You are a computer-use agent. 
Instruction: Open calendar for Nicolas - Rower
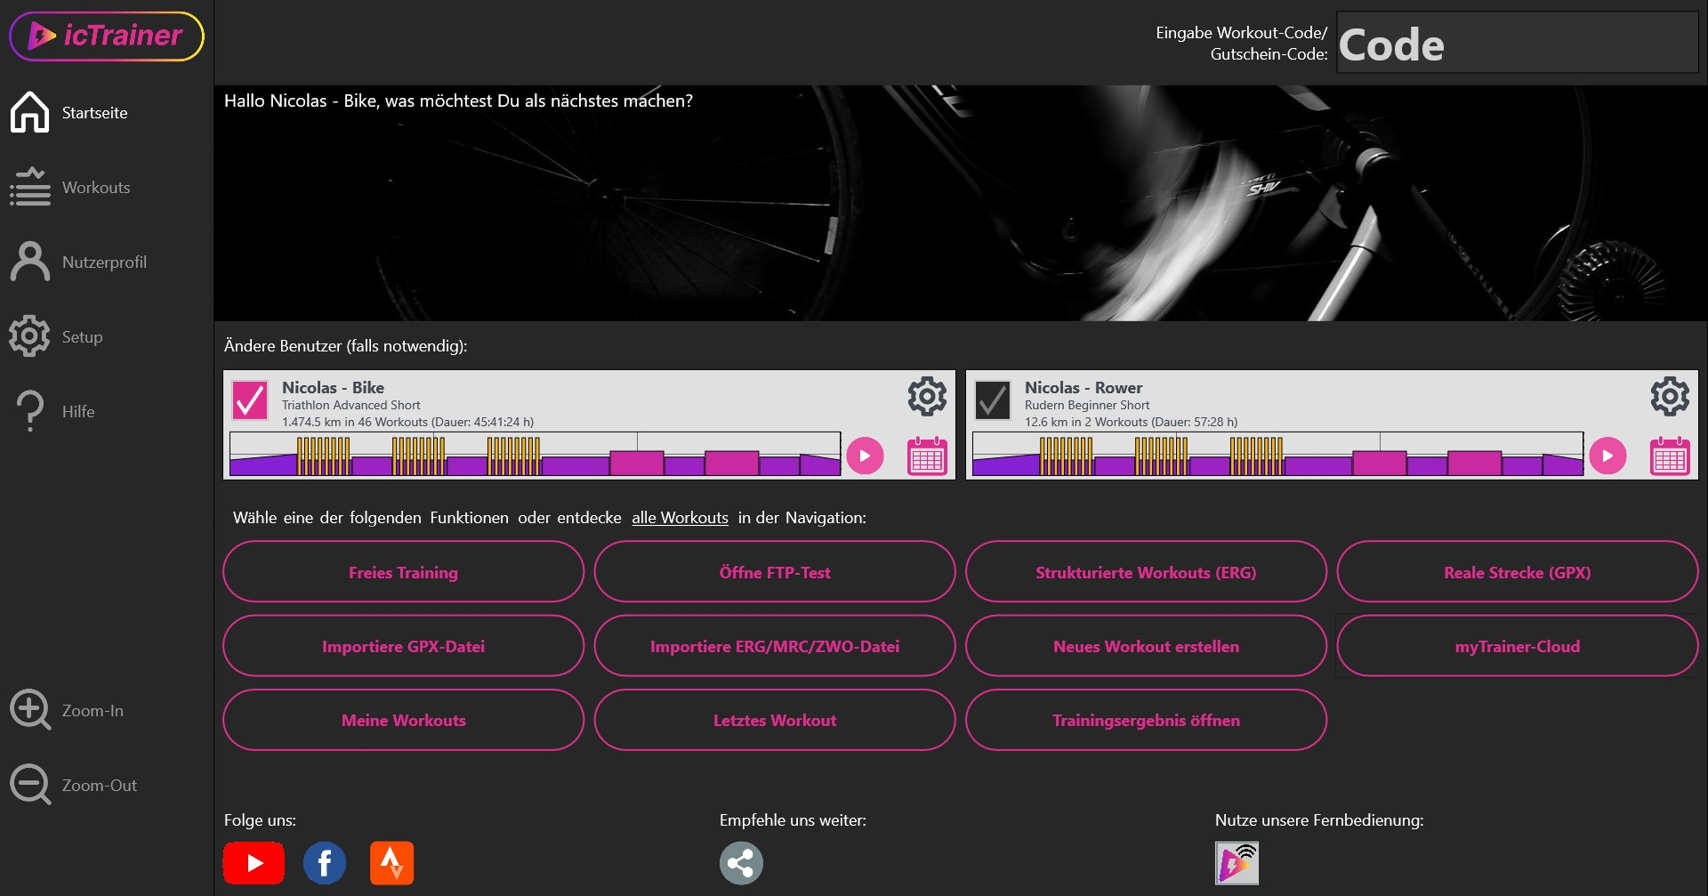[1670, 456]
